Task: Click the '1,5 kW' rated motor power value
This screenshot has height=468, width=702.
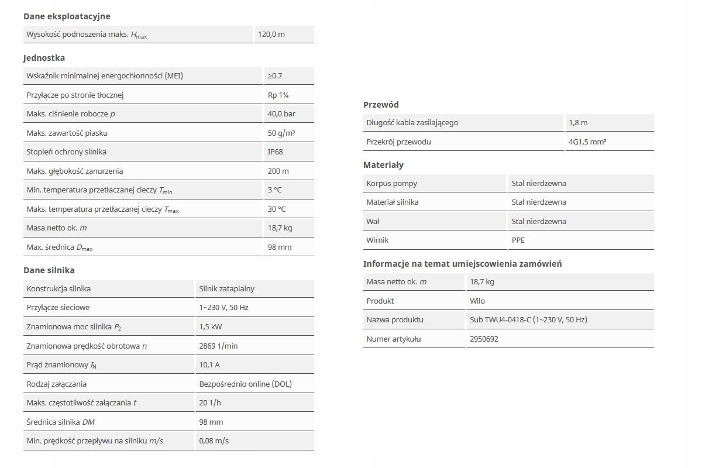Action: coord(211,327)
